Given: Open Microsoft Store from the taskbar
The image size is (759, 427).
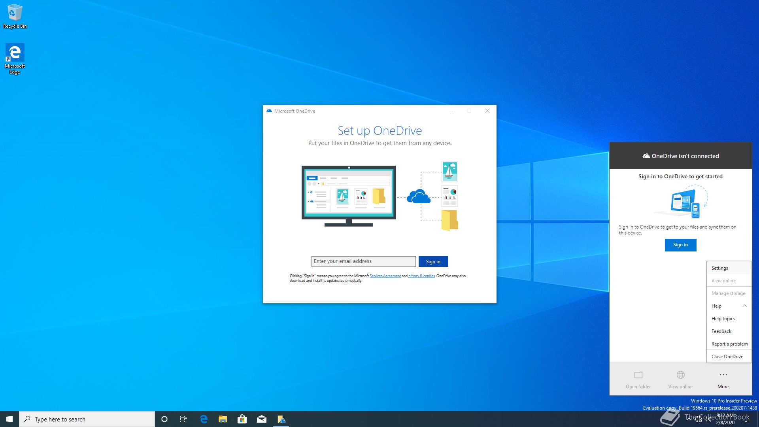Looking at the screenshot, I should (x=242, y=419).
